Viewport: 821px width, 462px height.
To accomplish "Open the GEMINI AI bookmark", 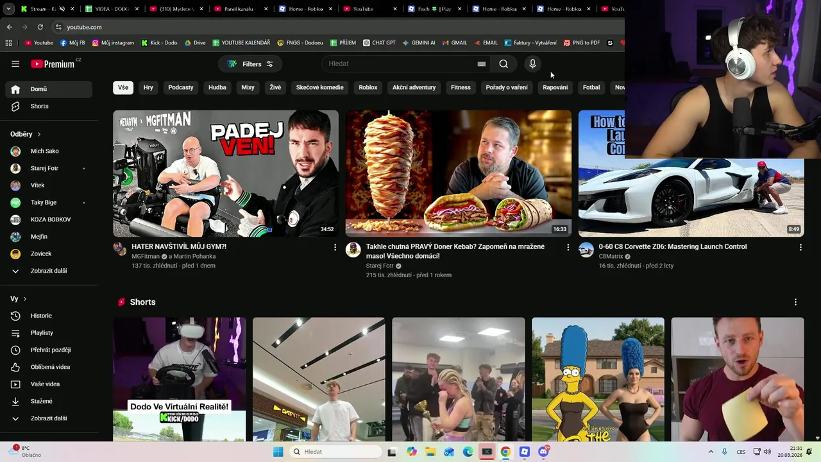I will point(419,43).
